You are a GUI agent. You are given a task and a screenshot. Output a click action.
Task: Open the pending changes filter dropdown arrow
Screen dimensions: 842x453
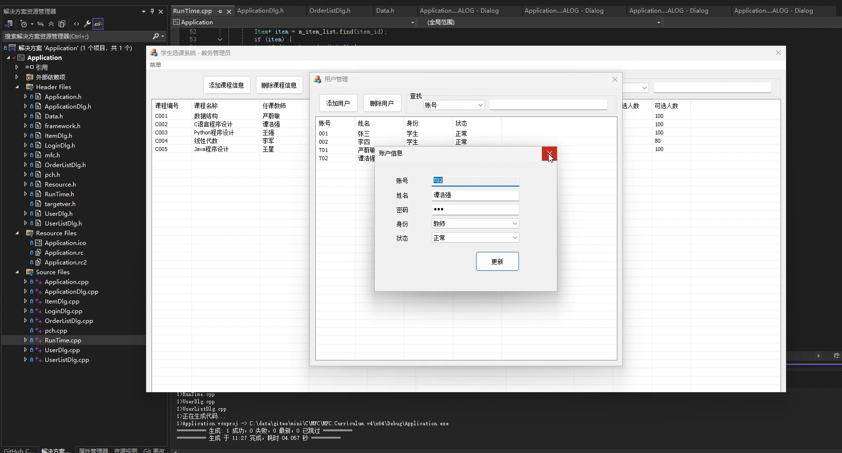pos(32,24)
